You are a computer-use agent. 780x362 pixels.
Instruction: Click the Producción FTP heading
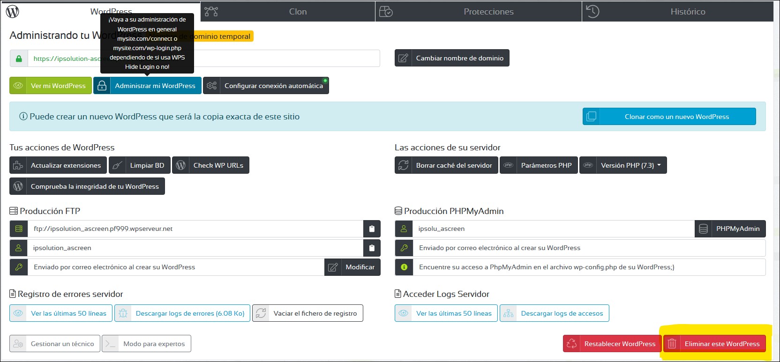(45, 211)
